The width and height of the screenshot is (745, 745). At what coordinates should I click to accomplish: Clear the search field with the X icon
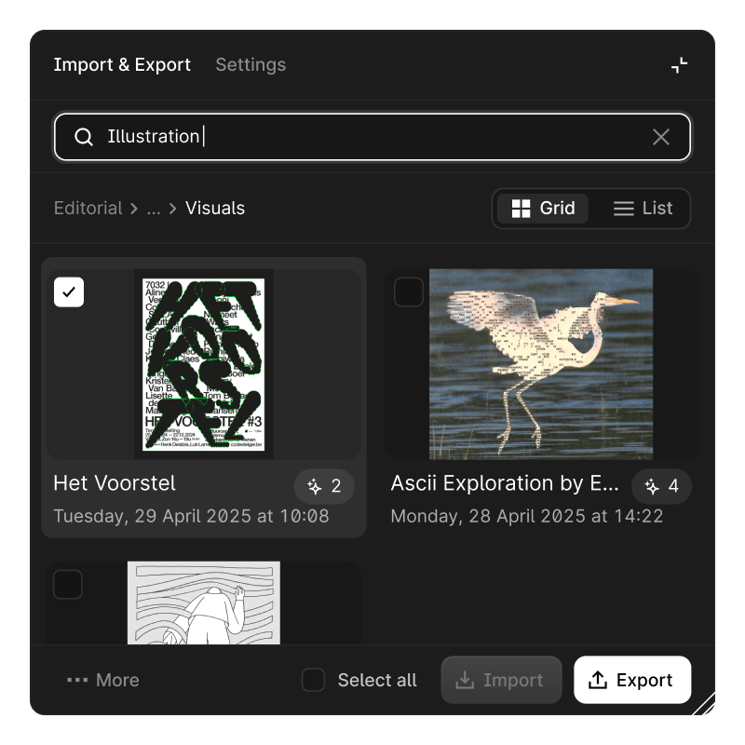click(661, 137)
